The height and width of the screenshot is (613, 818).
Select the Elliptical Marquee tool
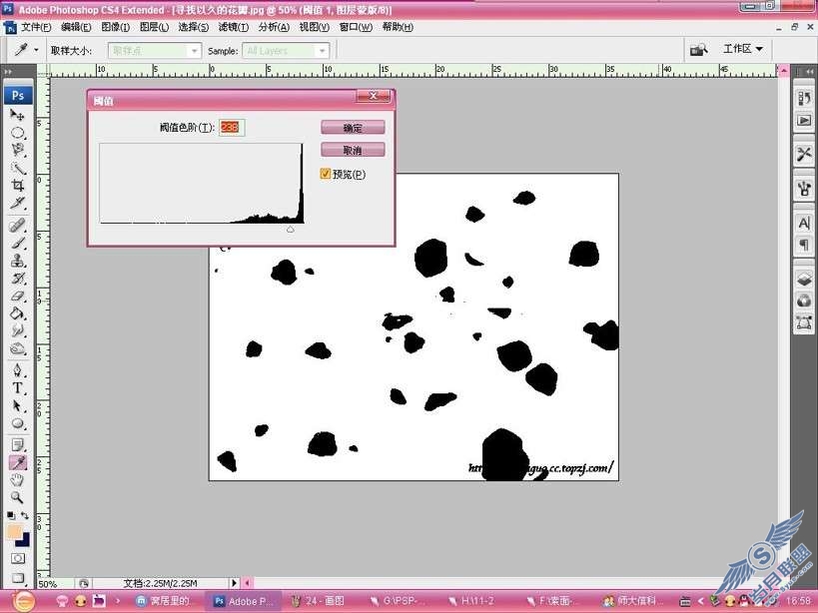point(18,133)
